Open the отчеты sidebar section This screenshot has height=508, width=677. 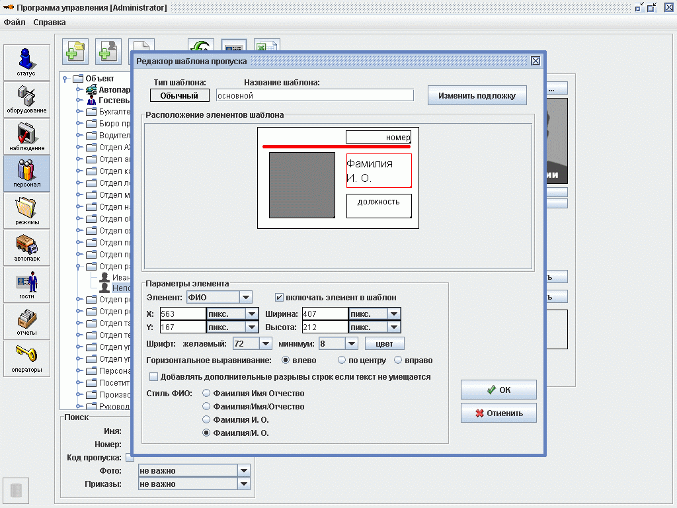coord(26,321)
